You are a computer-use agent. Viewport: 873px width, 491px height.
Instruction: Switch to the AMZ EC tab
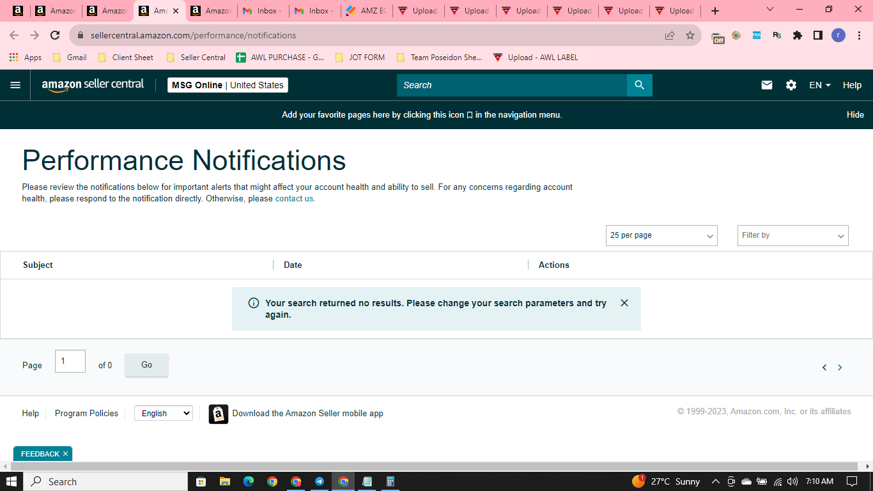click(x=367, y=11)
